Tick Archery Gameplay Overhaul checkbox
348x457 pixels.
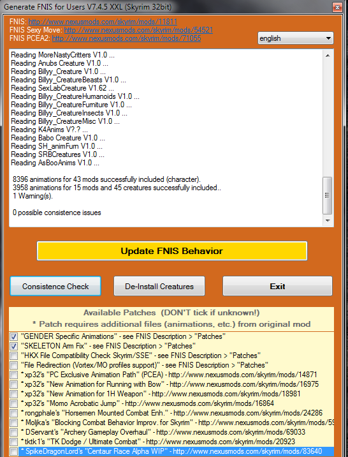pyautogui.click(x=13, y=432)
